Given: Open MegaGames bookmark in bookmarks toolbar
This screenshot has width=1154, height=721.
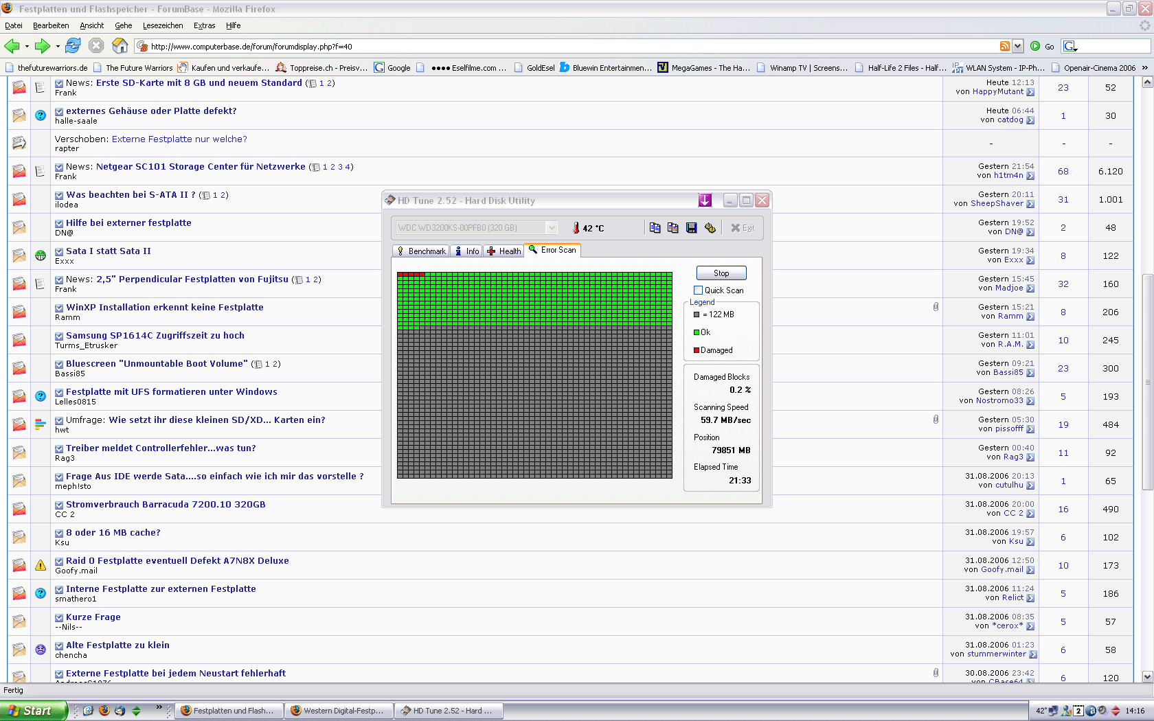Looking at the screenshot, I should 704,68.
